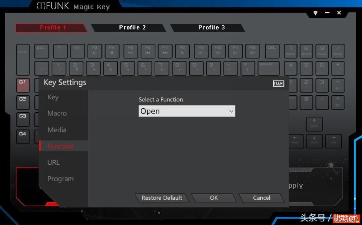This screenshot has height=225, width=362.
Task: Click the down arrow key on the layout
Action: pos(314,141)
